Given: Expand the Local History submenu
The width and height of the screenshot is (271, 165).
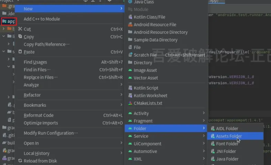Looking at the screenshot, I should coord(121,153).
